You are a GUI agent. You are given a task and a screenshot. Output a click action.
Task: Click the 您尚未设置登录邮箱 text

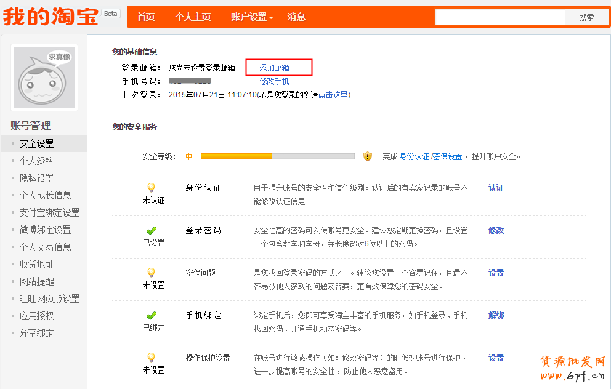[202, 68]
